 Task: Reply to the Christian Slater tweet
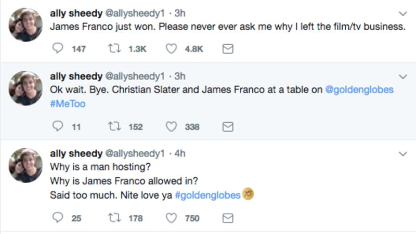coord(58,126)
